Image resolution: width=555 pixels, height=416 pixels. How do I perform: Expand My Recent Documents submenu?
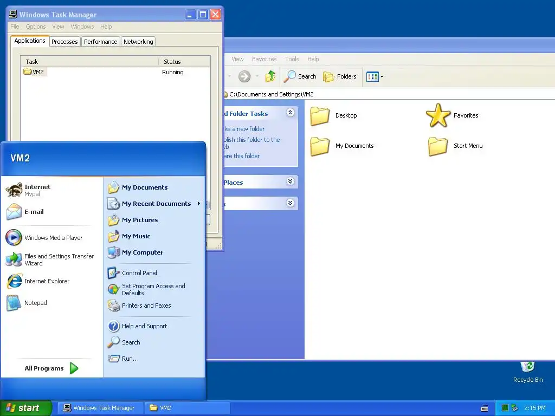154,204
